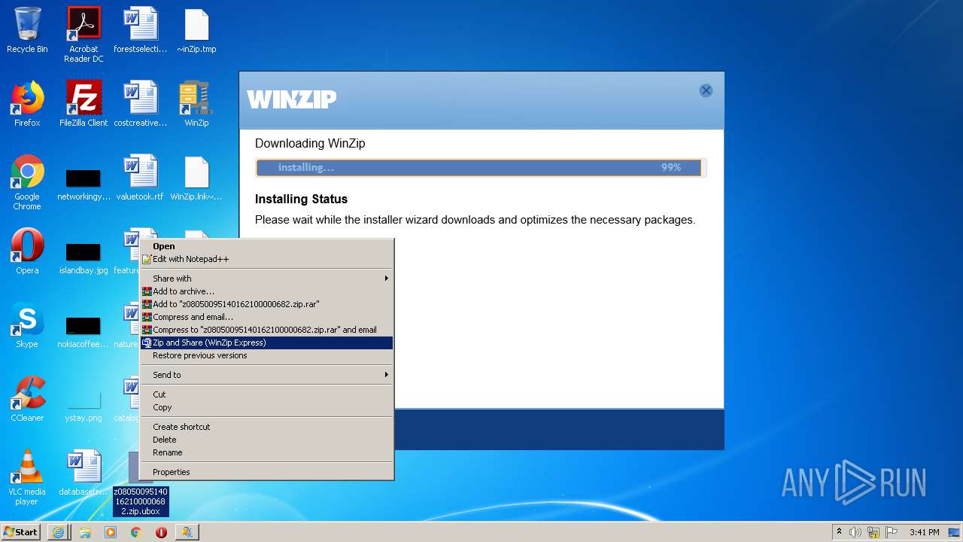Expand the Send to submenu

point(267,375)
